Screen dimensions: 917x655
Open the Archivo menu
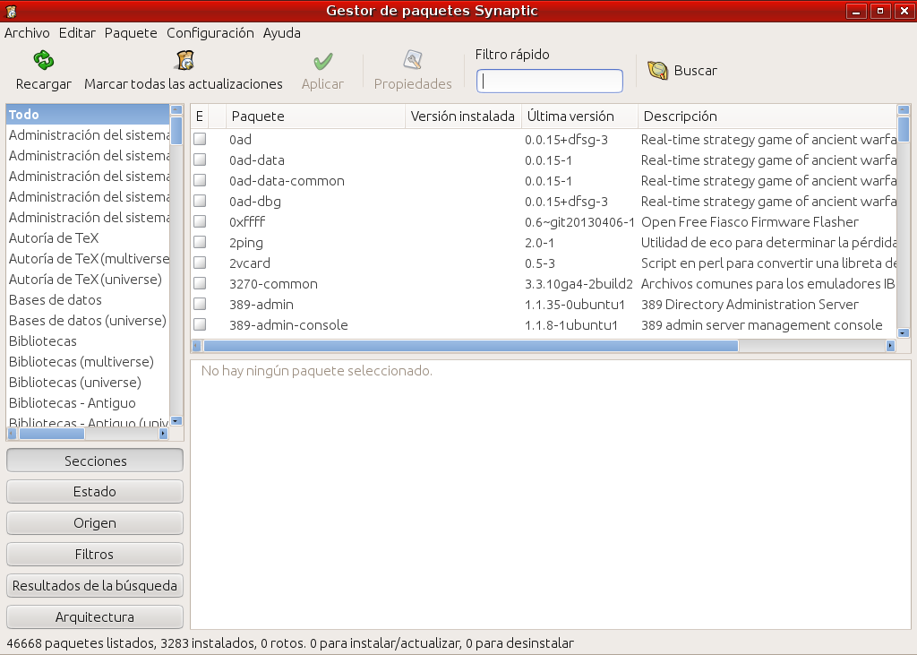(x=27, y=33)
